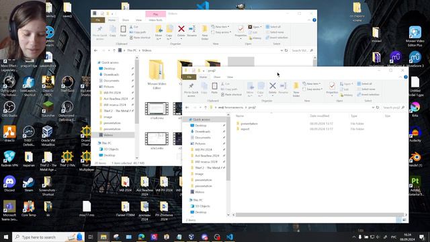Click the taskbar Type here to search box

pos(48,237)
